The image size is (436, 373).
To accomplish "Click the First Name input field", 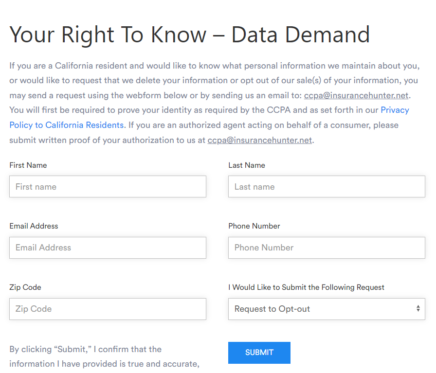I will [108, 187].
